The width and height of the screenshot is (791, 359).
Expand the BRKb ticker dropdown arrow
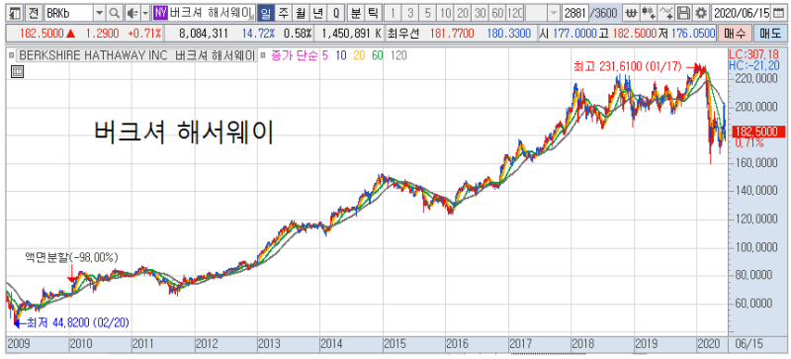click(100, 13)
